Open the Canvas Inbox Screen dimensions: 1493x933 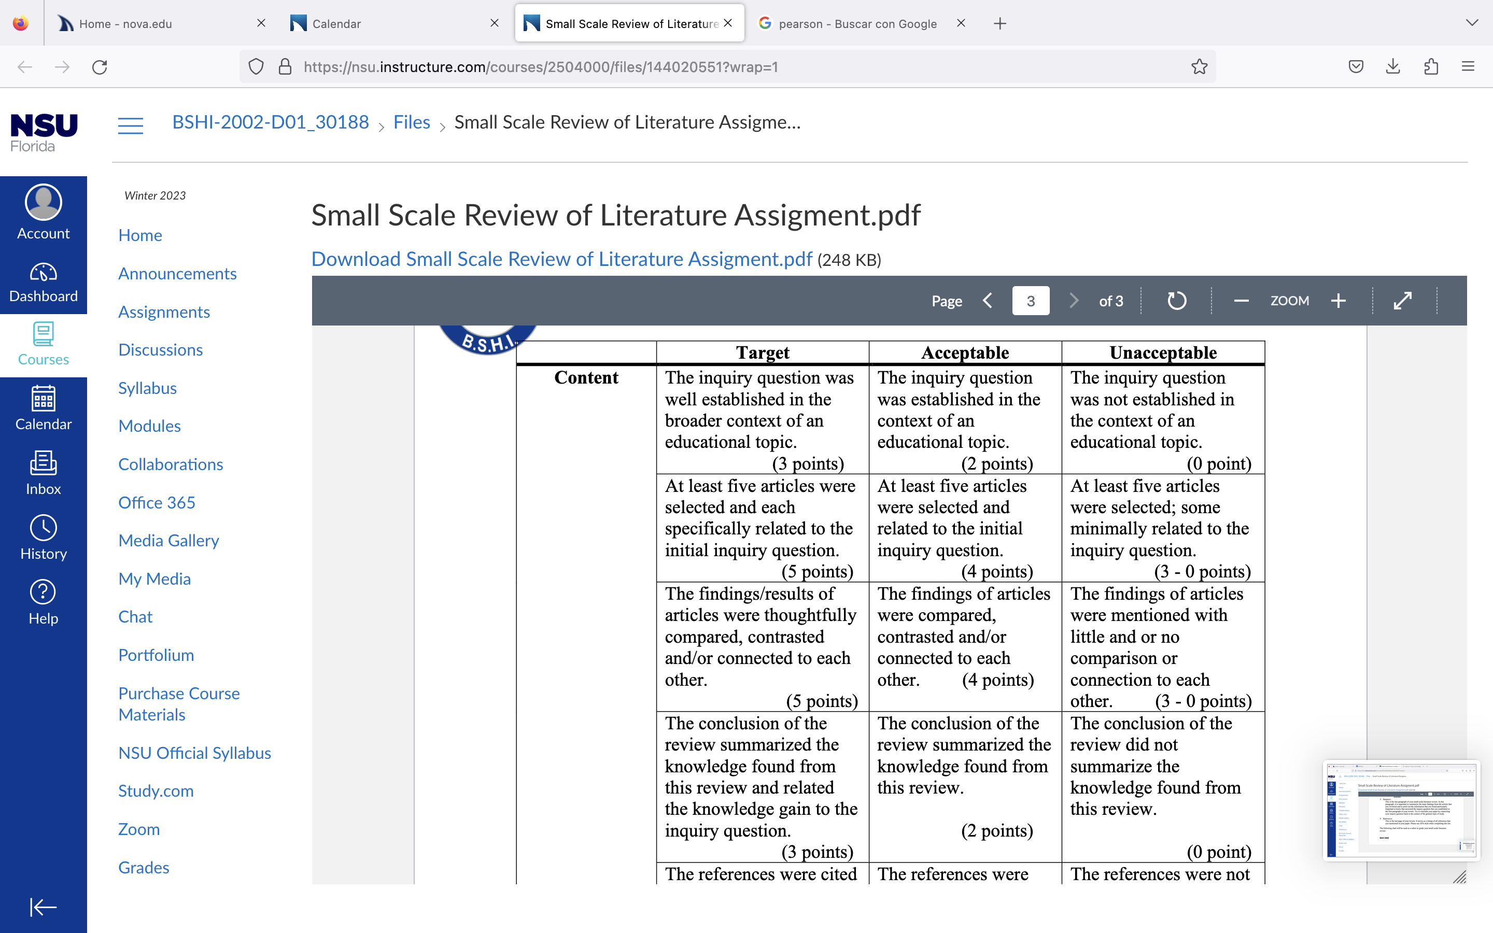point(43,473)
